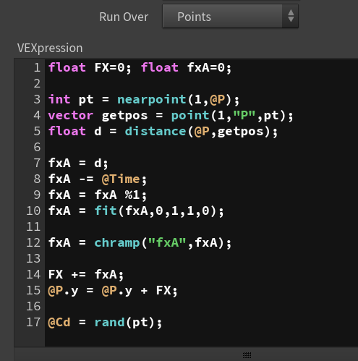Image resolution: width=358 pixels, height=361 pixels.
Task: Click the line 'FX += fxA;'
Action: (x=86, y=274)
